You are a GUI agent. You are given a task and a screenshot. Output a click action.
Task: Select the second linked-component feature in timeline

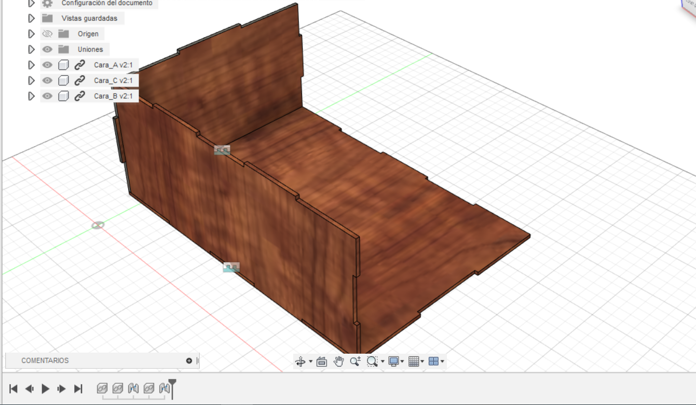click(x=118, y=388)
